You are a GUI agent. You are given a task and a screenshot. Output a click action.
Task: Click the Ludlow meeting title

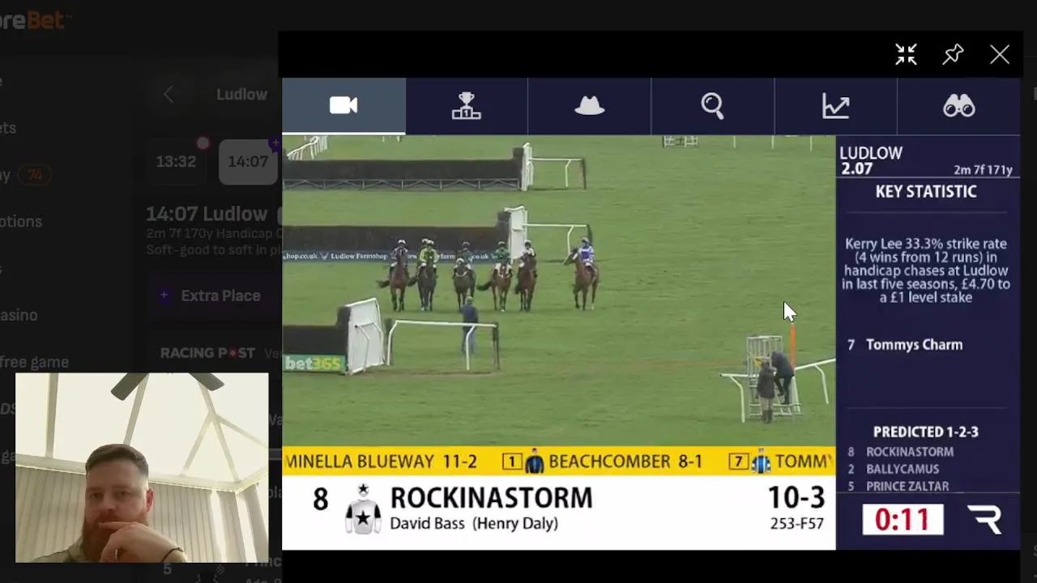241,95
